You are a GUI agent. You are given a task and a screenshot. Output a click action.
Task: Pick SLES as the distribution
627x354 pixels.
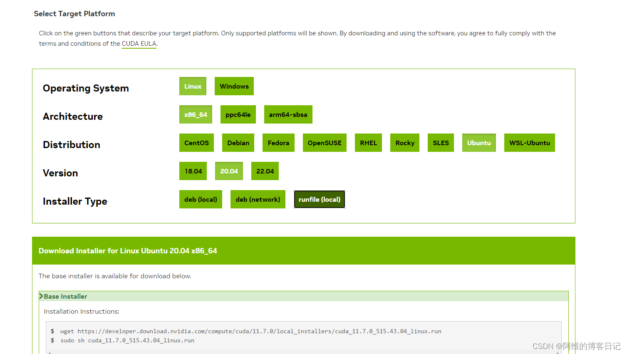(441, 143)
